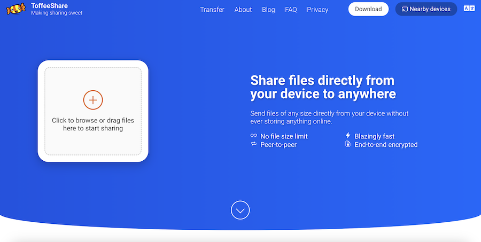Click the 'Share files directly from' headline
This screenshot has width=481, height=242.
pyautogui.click(x=322, y=81)
